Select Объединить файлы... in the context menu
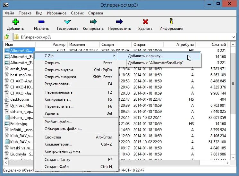239x176 pixels. pos(76,129)
